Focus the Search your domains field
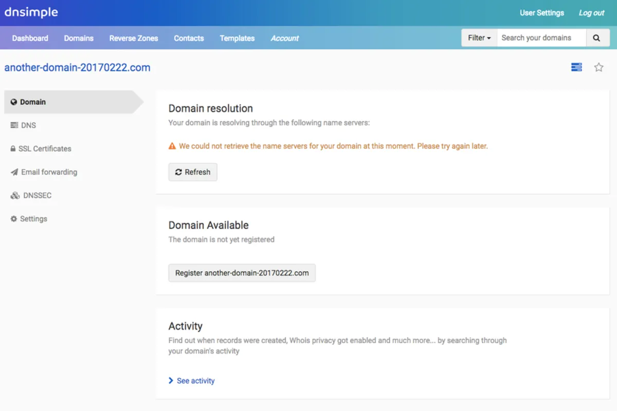The image size is (617, 411). tap(541, 38)
